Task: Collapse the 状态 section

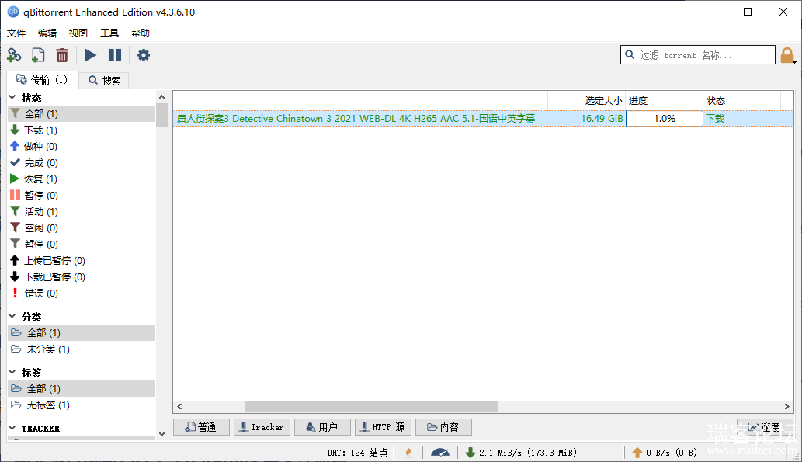Action: click(x=12, y=97)
